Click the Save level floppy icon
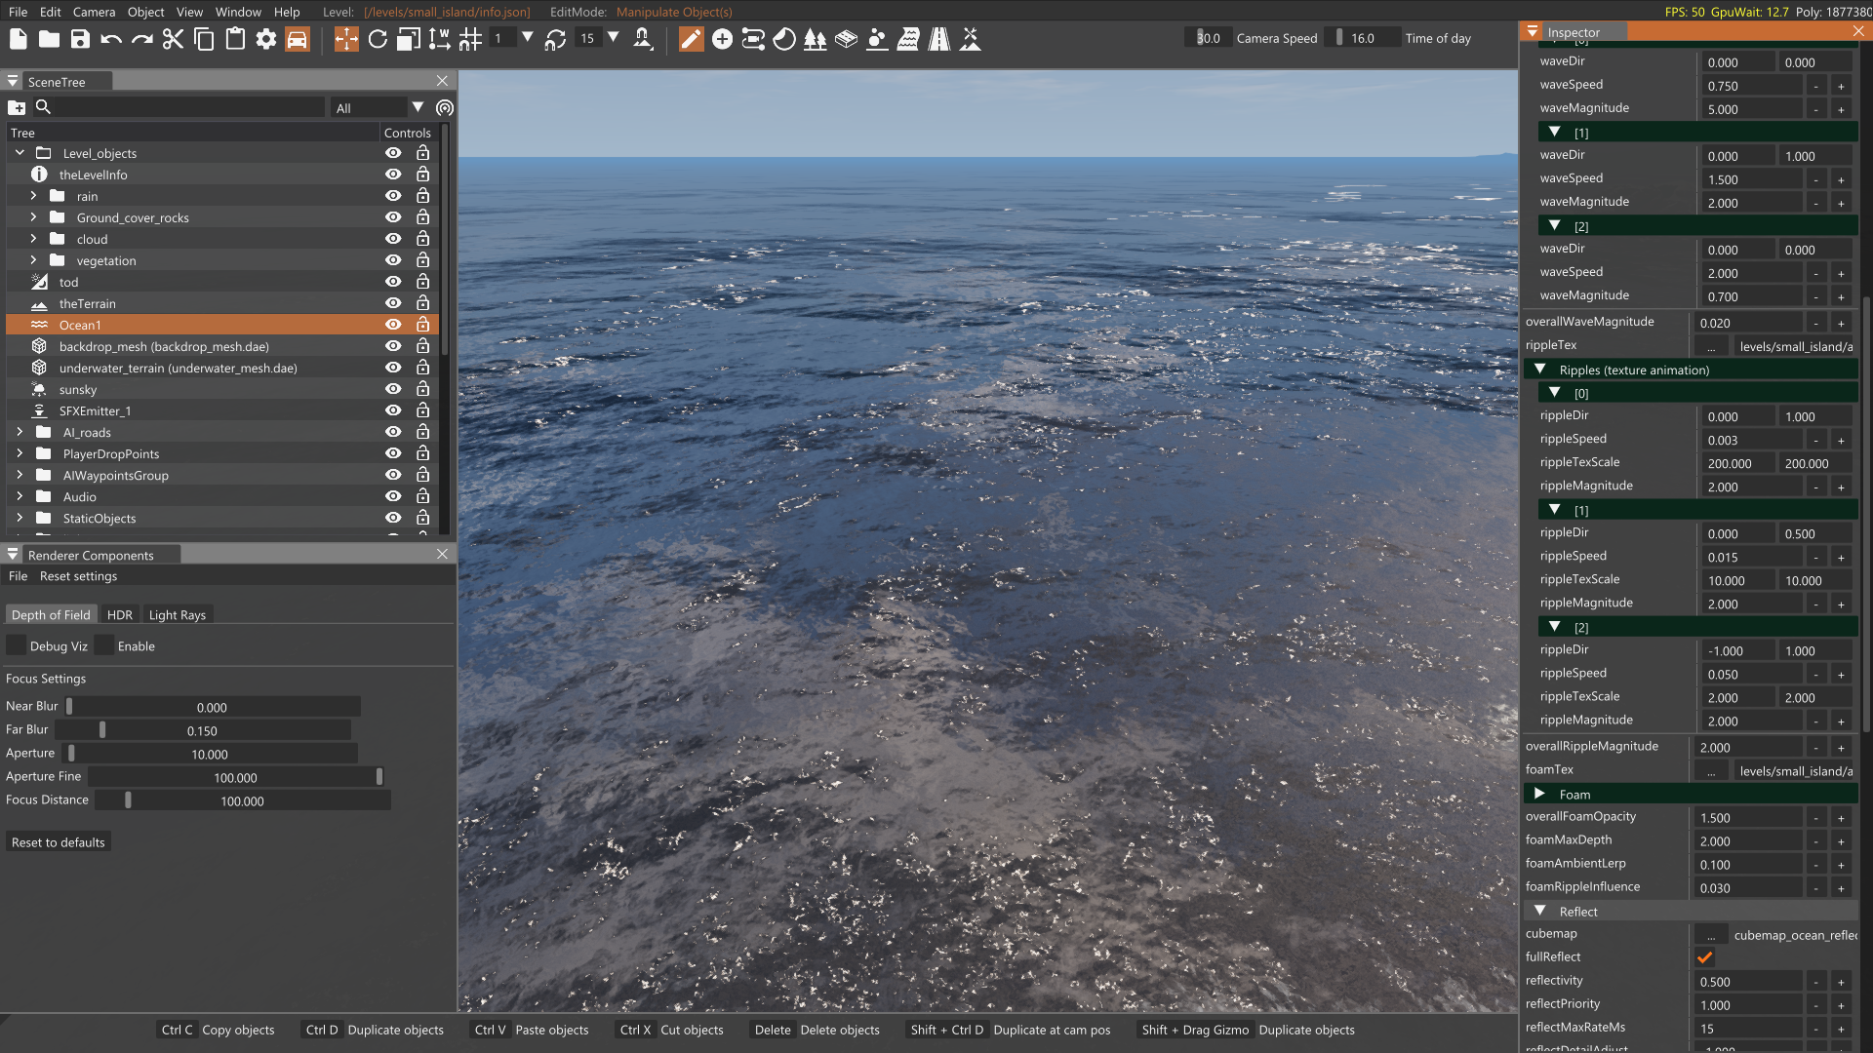This screenshot has height=1053, width=1873. pyautogui.click(x=80, y=39)
